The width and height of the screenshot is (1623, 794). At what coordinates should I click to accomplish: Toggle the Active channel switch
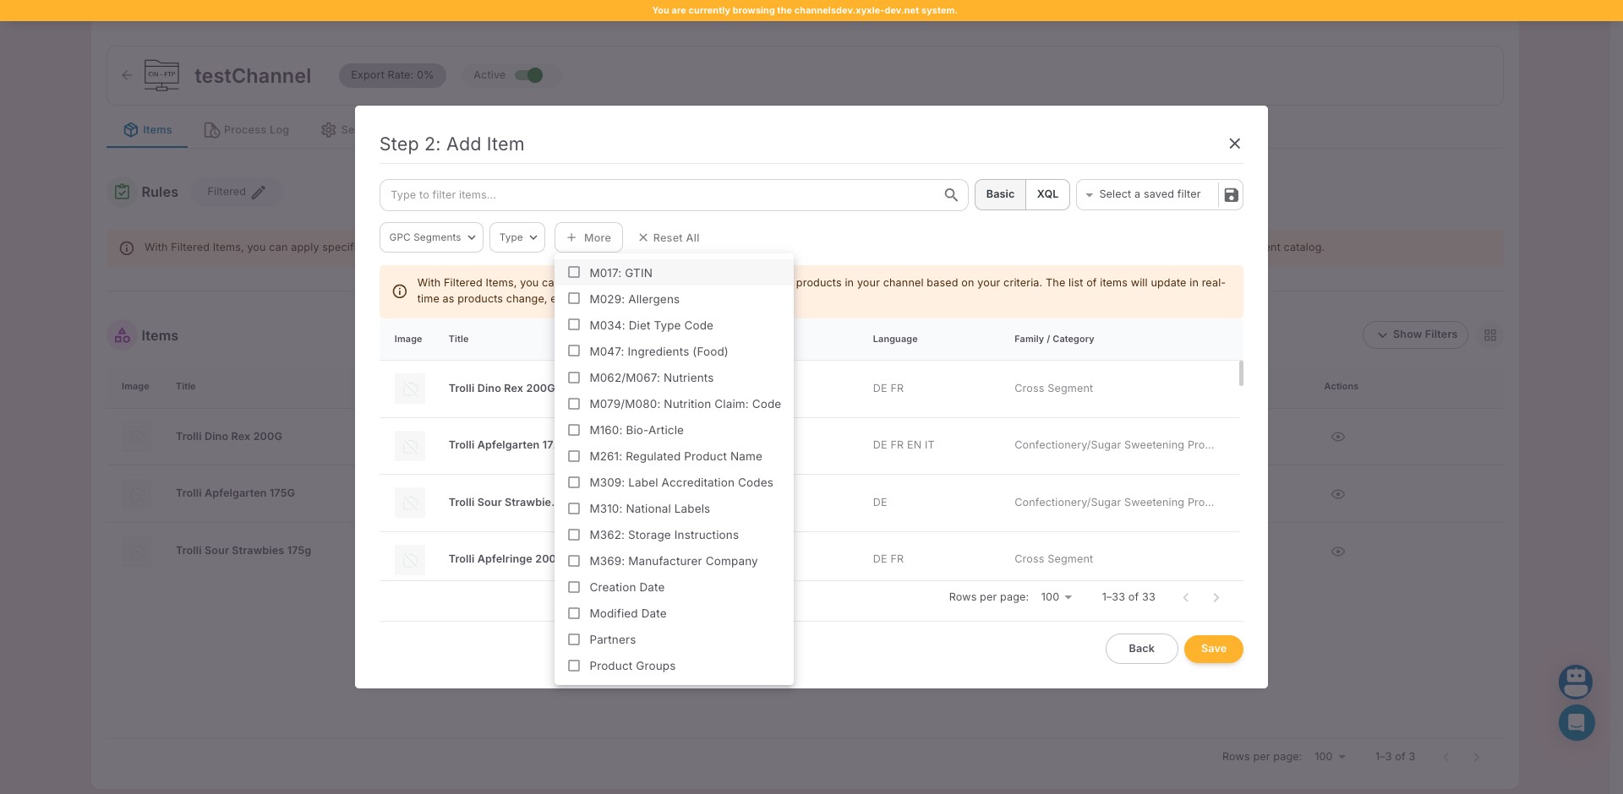529,75
